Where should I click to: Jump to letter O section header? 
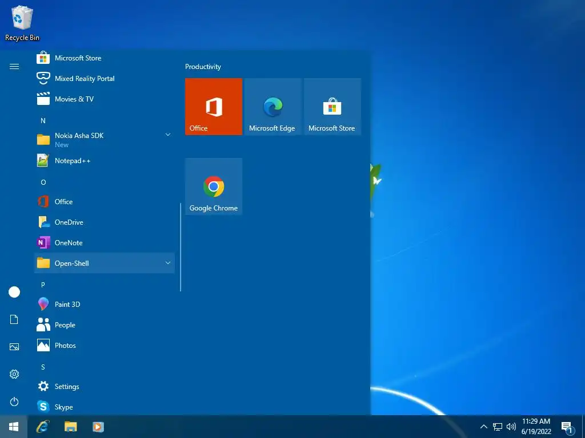click(x=43, y=182)
